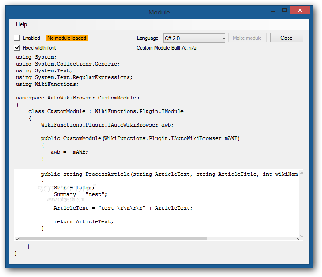Click the public CustomModule constructor line
Screen dimensions: 322x277
coord(140,138)
